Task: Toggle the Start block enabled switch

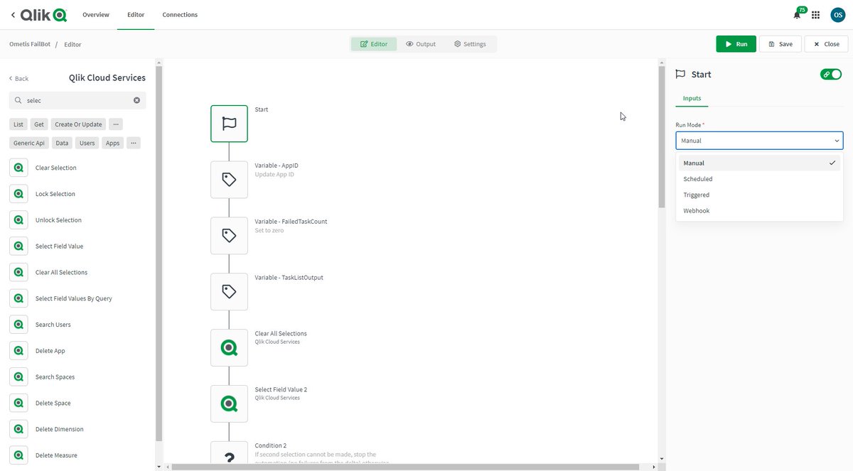Action: pos(831,74)
